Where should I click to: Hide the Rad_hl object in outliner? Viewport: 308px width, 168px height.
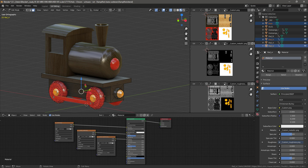coord(305,36)
